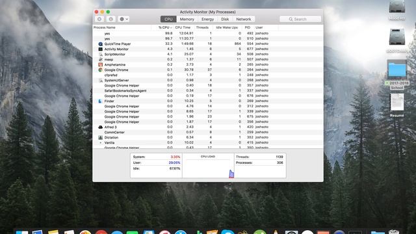Click the Activity Monitor process icon in list
The image size is (416, 234).
click(x=100, y=49)
